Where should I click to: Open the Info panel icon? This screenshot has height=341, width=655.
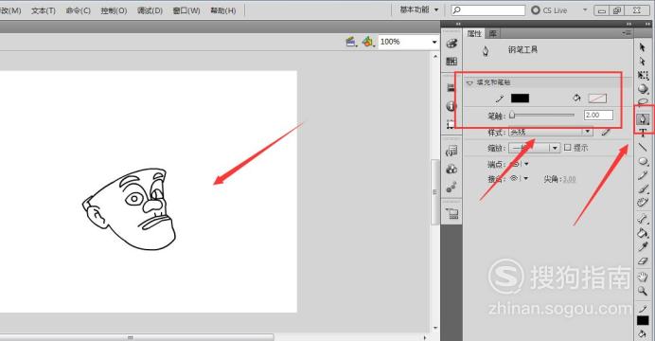451,106
